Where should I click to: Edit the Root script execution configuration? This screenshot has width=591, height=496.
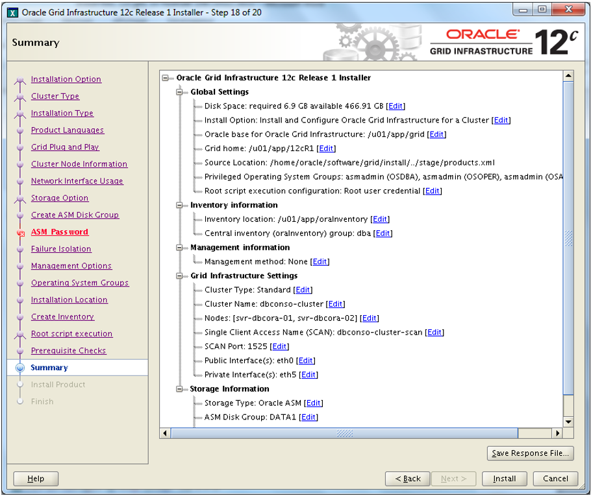[433, 191]
